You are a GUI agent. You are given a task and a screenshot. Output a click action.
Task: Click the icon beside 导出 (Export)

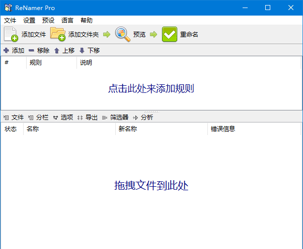point(80,117)
